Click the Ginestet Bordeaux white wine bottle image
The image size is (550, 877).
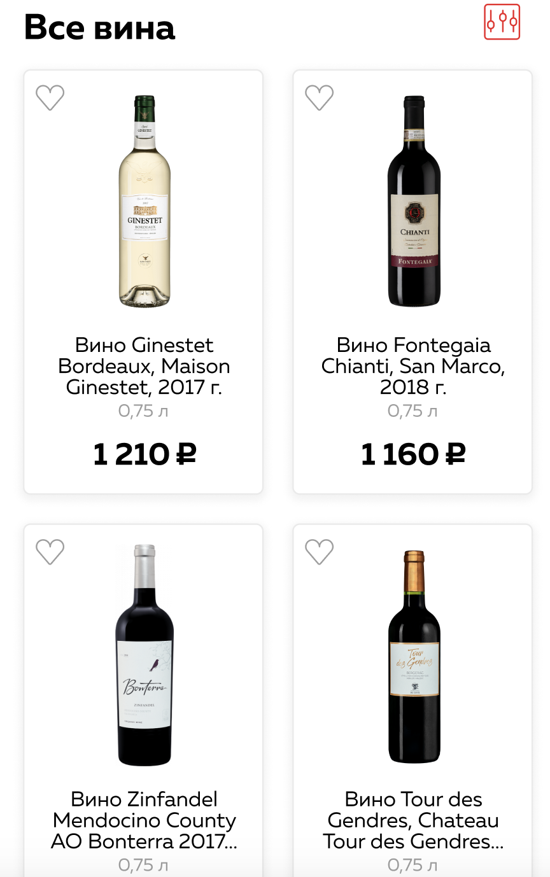click(x=145, y=200)
